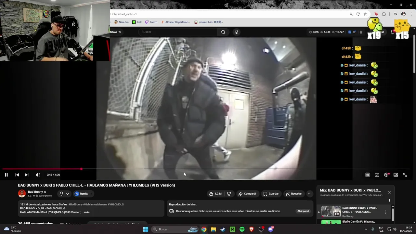416x234 pixels.
Task: Like the video with 1,2 M likes
Action: coord(215,194)
